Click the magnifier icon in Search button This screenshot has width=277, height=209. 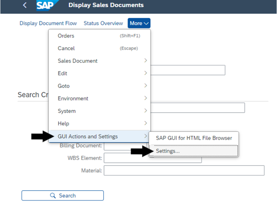[x=53, y=195]
